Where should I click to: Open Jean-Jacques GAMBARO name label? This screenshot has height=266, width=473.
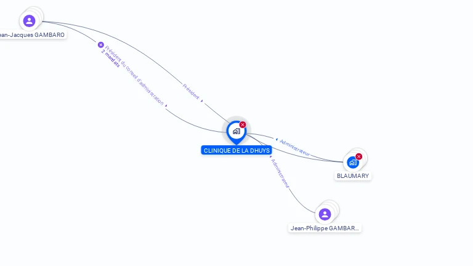[31, 34]
